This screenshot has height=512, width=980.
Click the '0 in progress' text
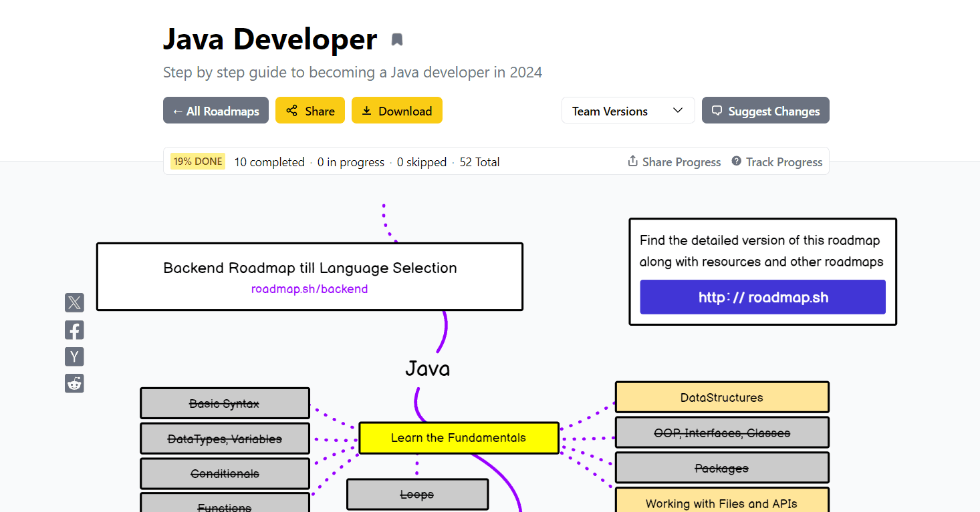(x=351, y=162)
